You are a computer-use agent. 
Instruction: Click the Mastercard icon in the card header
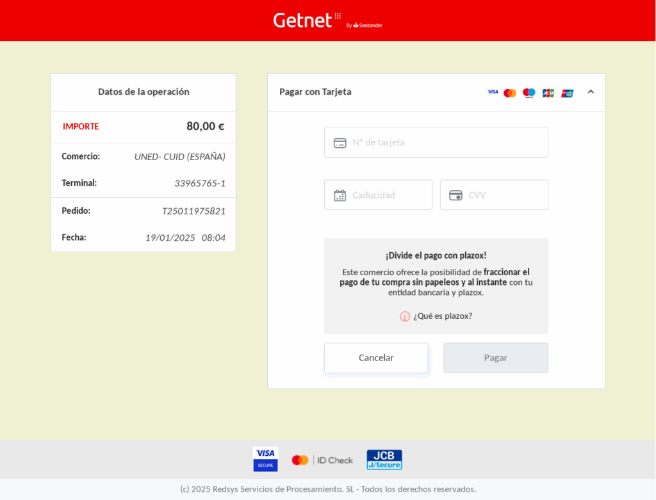point(510,93)
